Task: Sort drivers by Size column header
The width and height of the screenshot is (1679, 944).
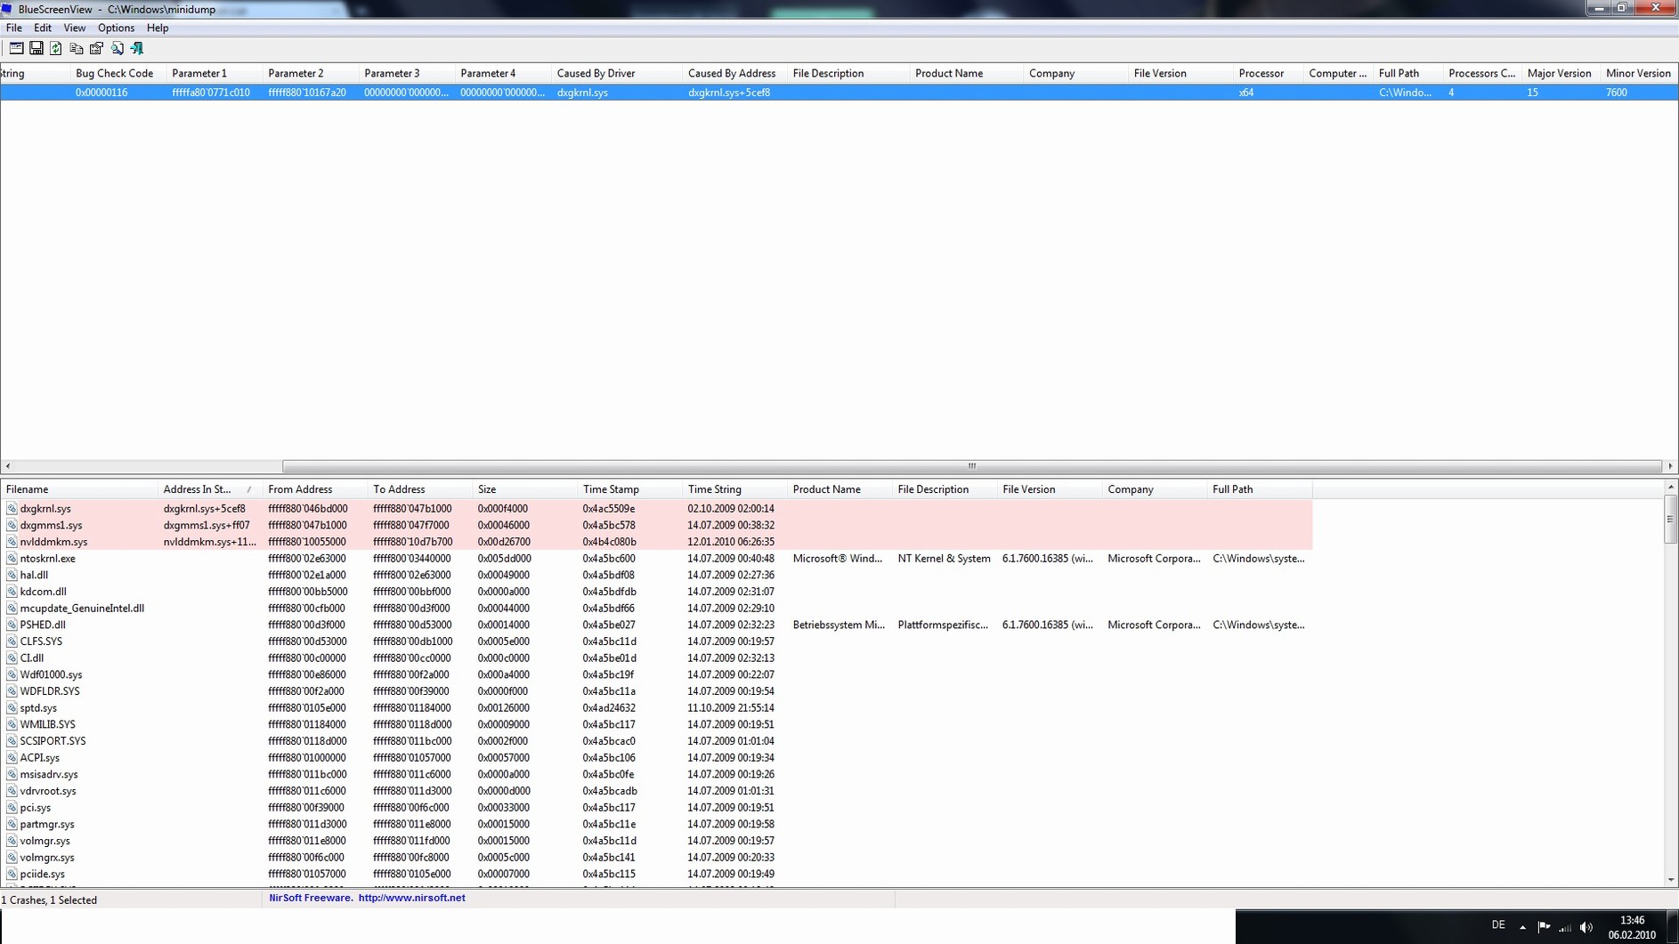Action: coord(524,490)
